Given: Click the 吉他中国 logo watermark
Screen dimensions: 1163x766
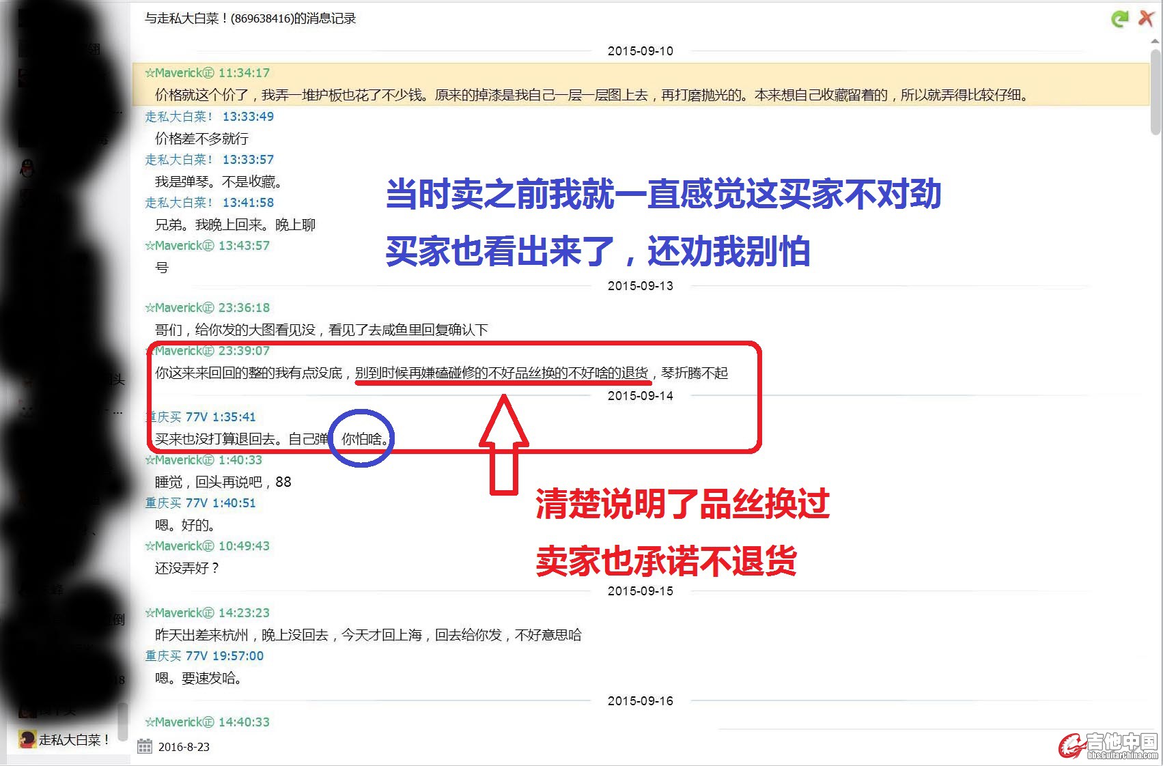Looking at the screenshot, I should coord(1108,746).
